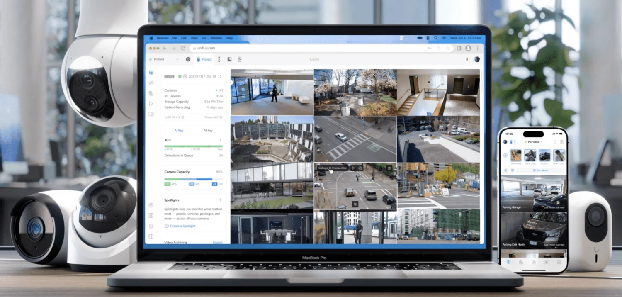Screen dimensions: 622x297
Task: Tap the plus icon beside phone thumbnails
Action: (505, 156)
